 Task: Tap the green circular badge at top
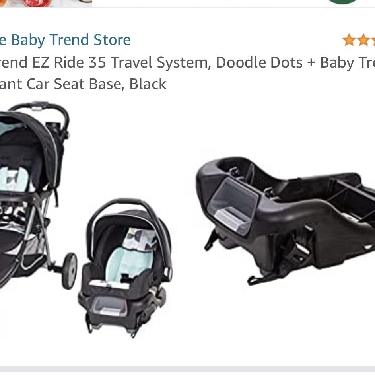343,2
